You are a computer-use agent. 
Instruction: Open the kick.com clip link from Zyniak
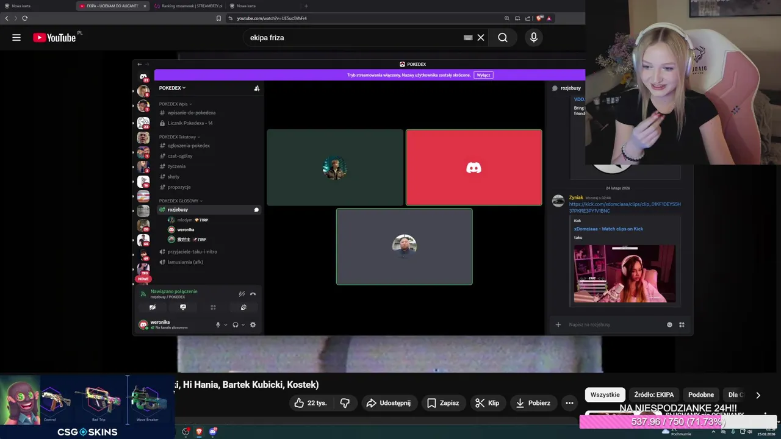tap(625, 207)
